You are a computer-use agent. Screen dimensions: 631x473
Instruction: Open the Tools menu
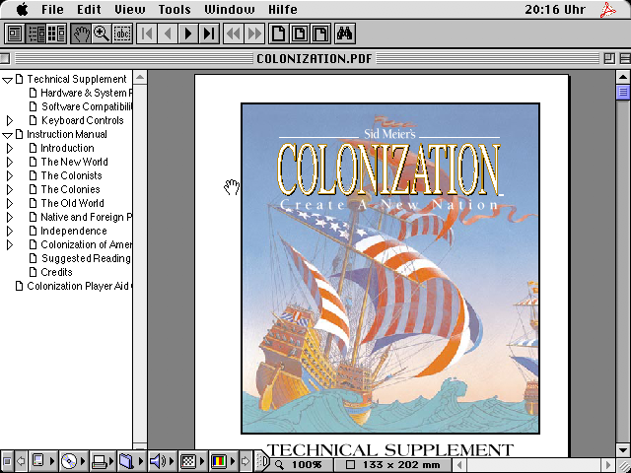coord(175,9)
